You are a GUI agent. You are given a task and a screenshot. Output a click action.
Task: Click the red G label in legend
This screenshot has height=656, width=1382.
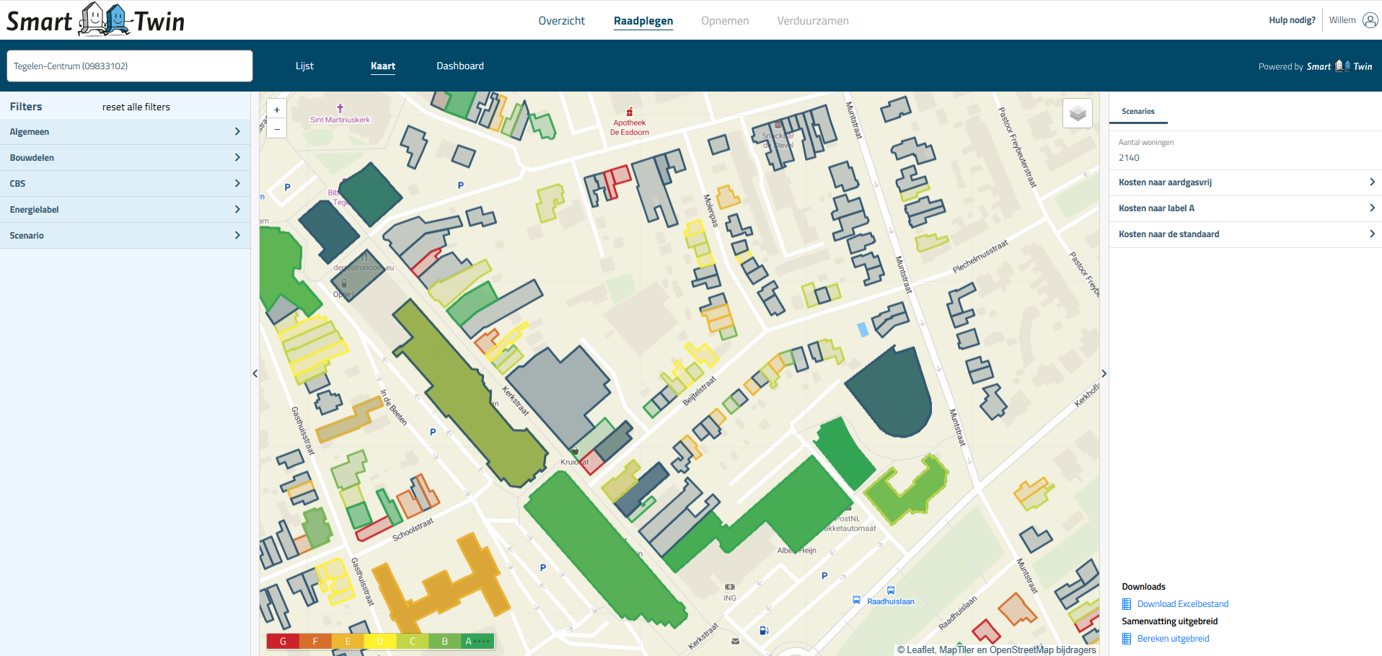(283, 641)
